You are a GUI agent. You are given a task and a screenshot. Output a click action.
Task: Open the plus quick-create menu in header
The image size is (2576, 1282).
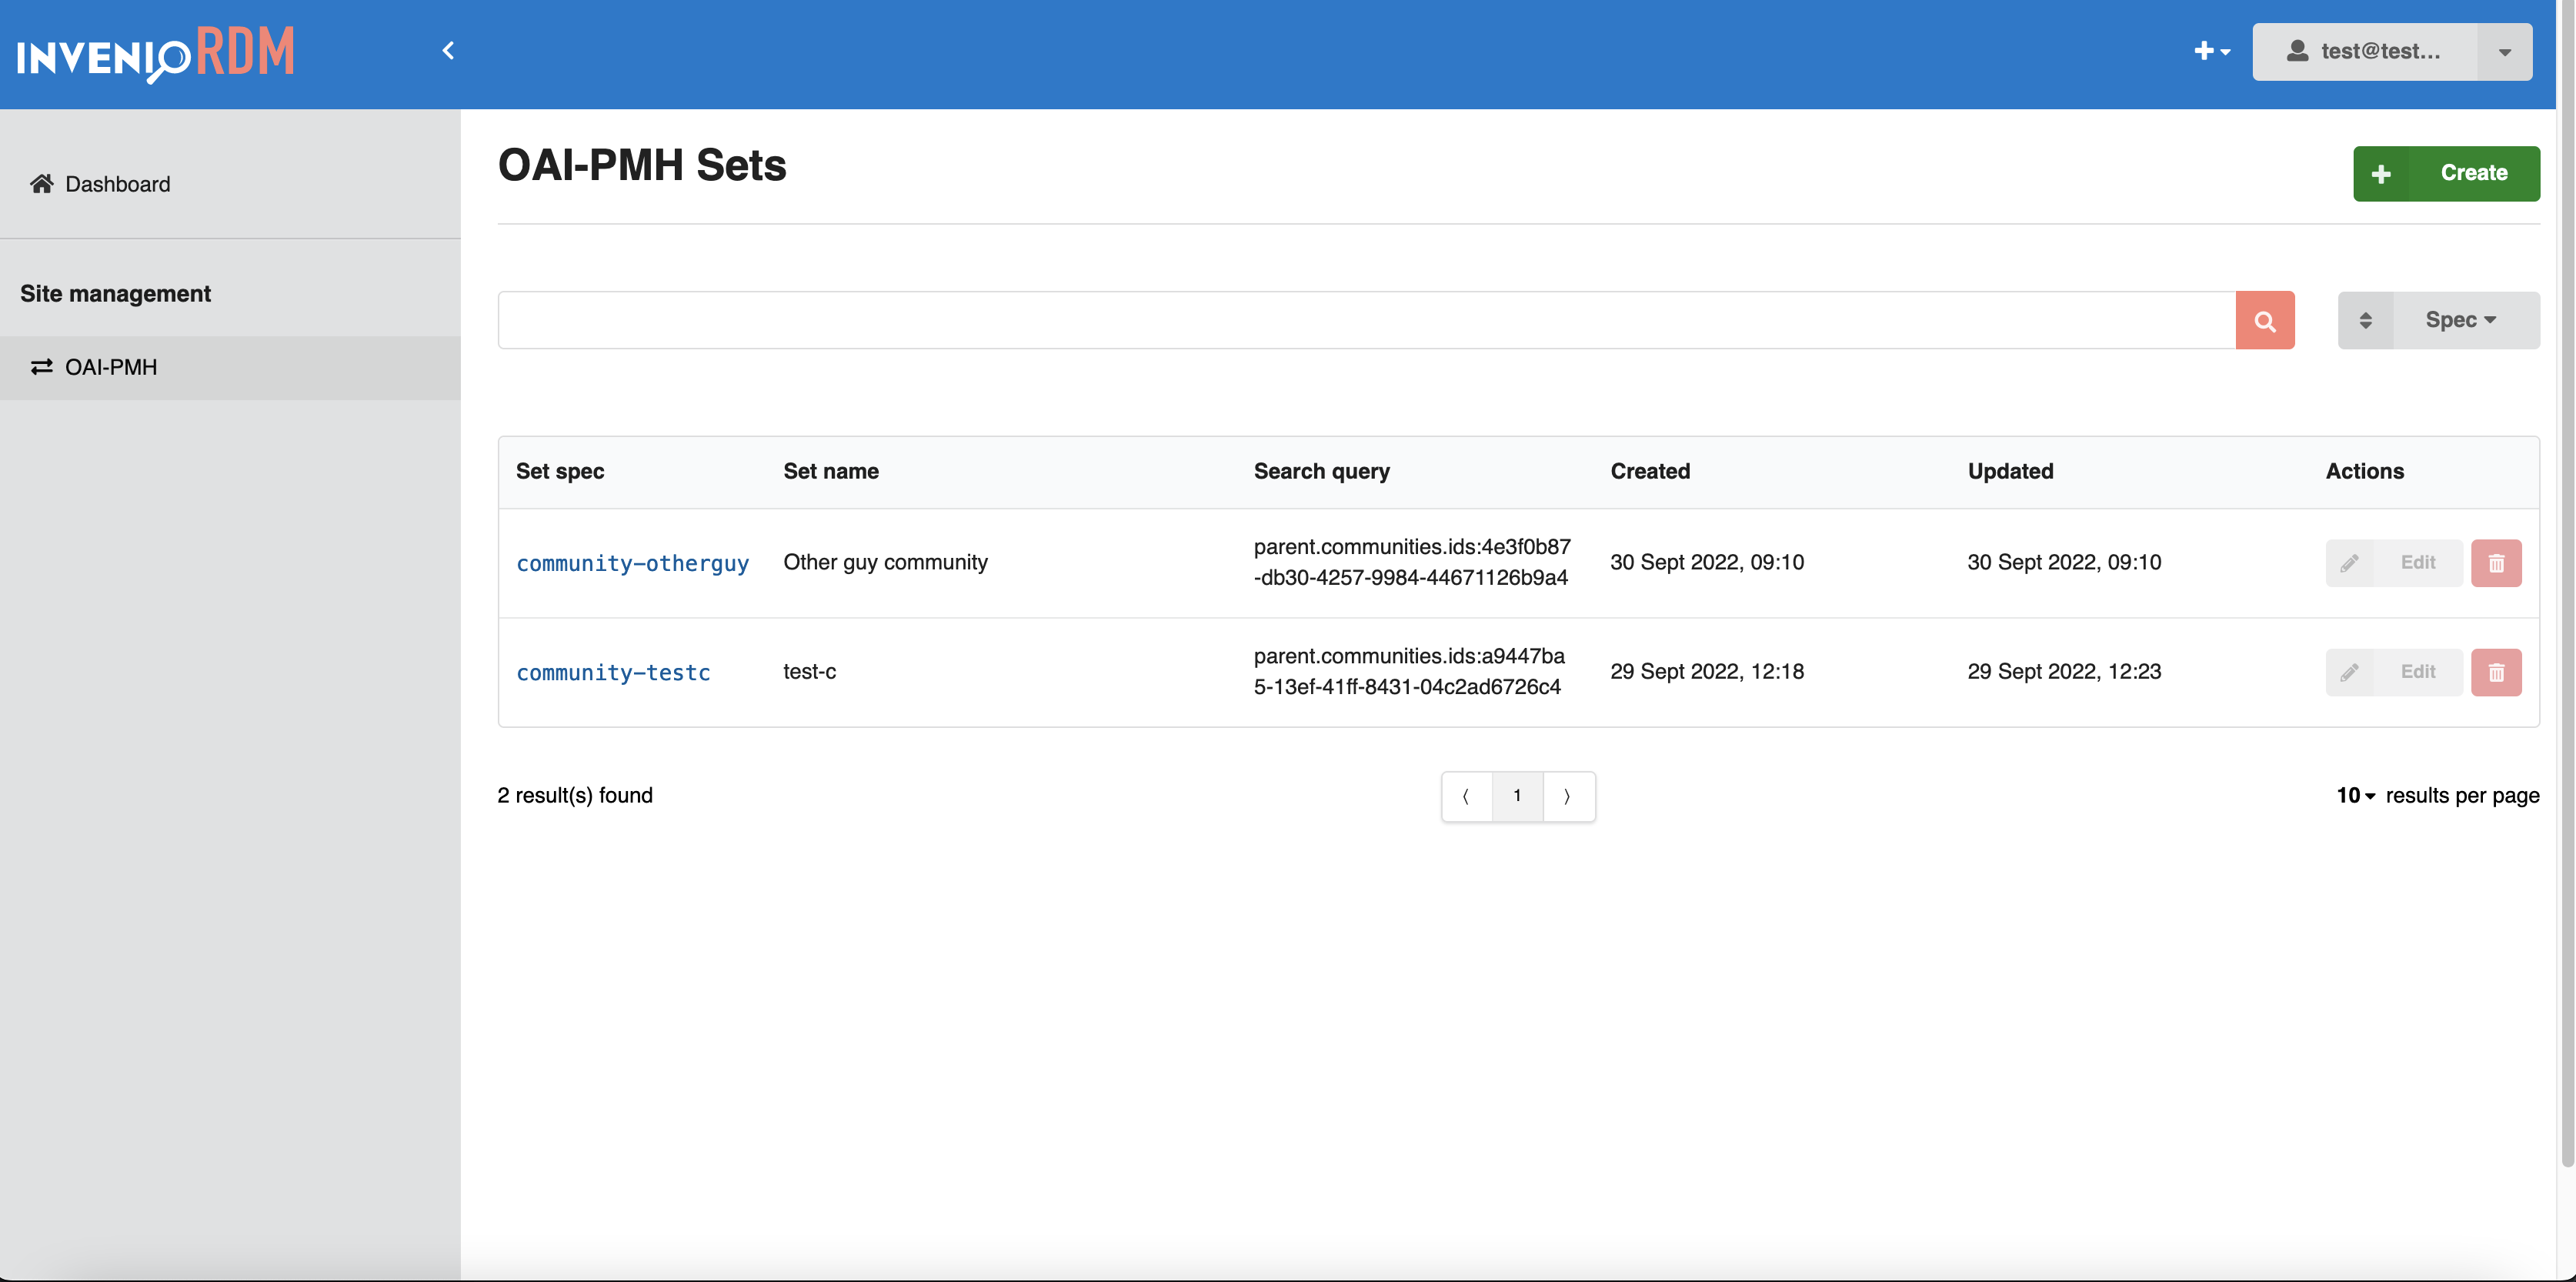pos(2212,51)
